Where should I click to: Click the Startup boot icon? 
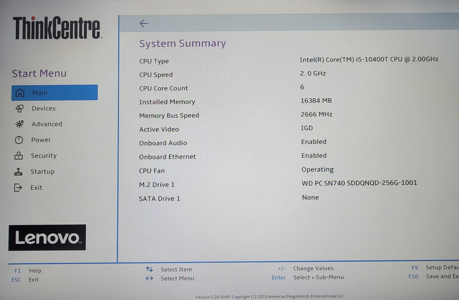[x=18, y=171]
